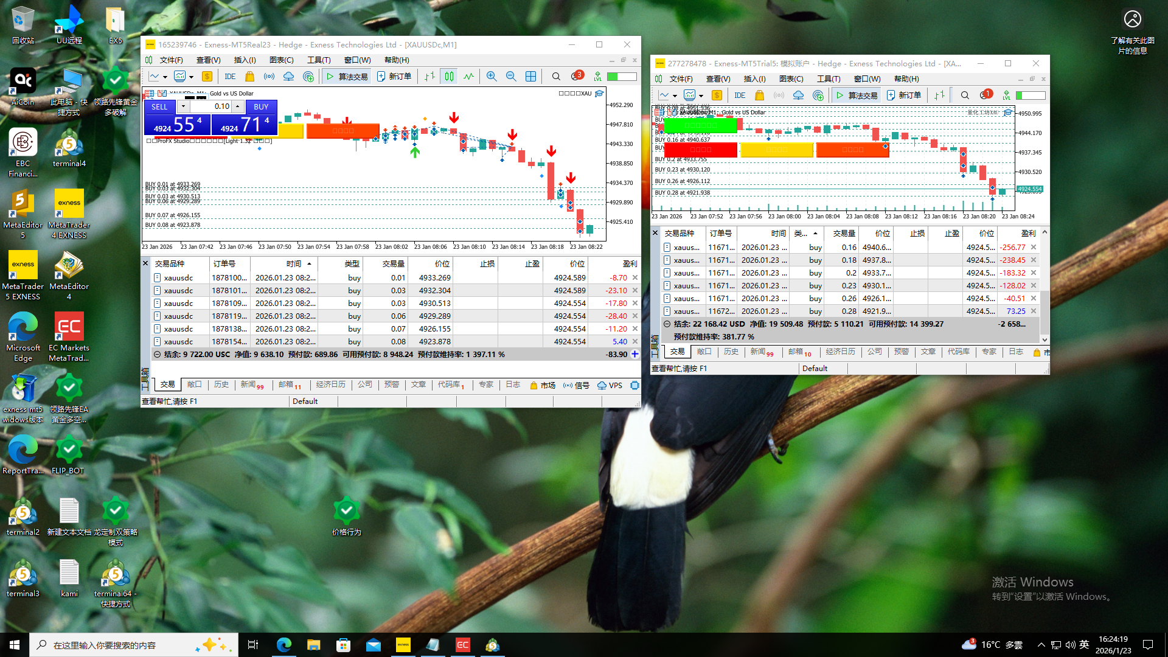Click the shopping bag Market icon in left terminal
This screenshot has height=657, width=1168.
click(249, 77)
